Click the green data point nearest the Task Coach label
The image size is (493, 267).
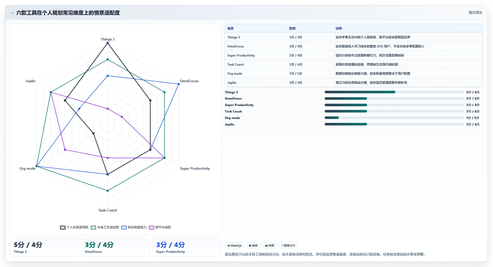(x=108, y=191)
